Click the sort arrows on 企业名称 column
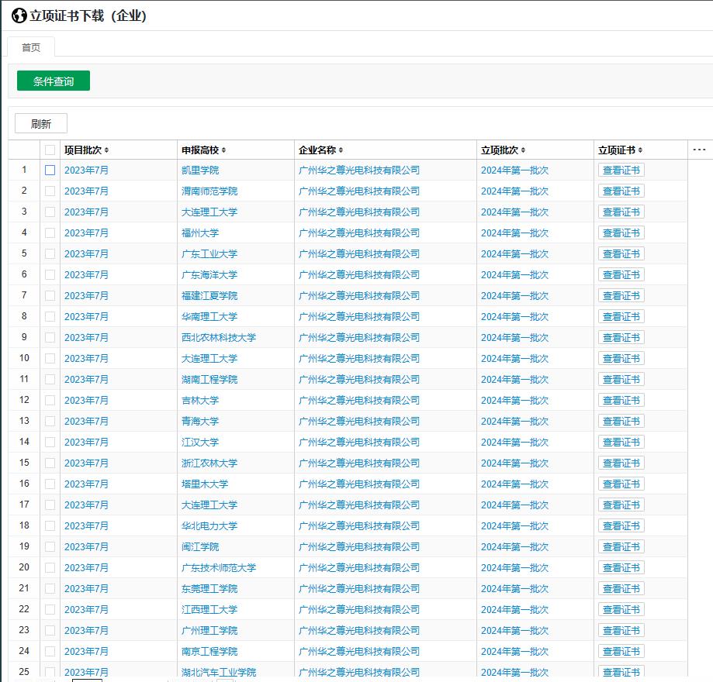This screenshot has height=682, width=713. click(x=341, y=150)
